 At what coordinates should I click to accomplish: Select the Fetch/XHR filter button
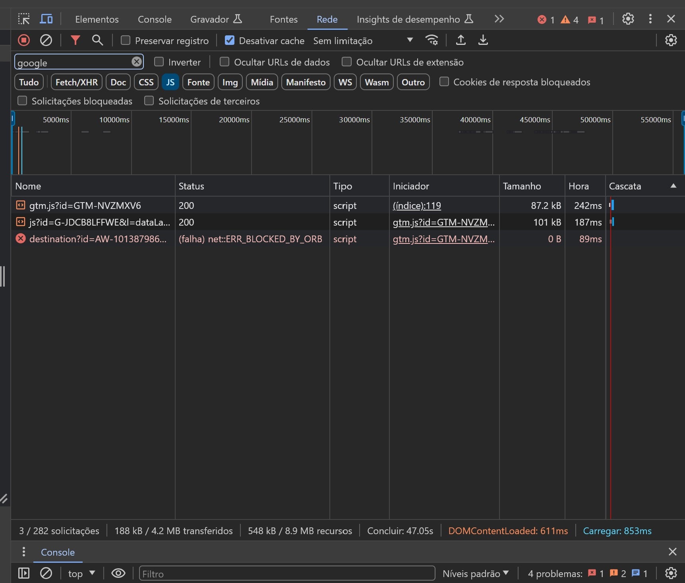pos(77,82)
